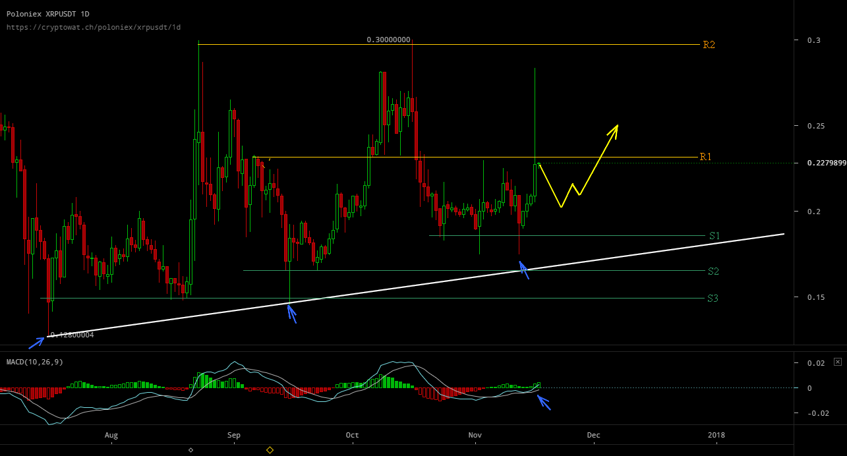Click the Aug label on time axis
Image resolution: width=847 pixels, height=456 pixels.
(x=111, y=435)
